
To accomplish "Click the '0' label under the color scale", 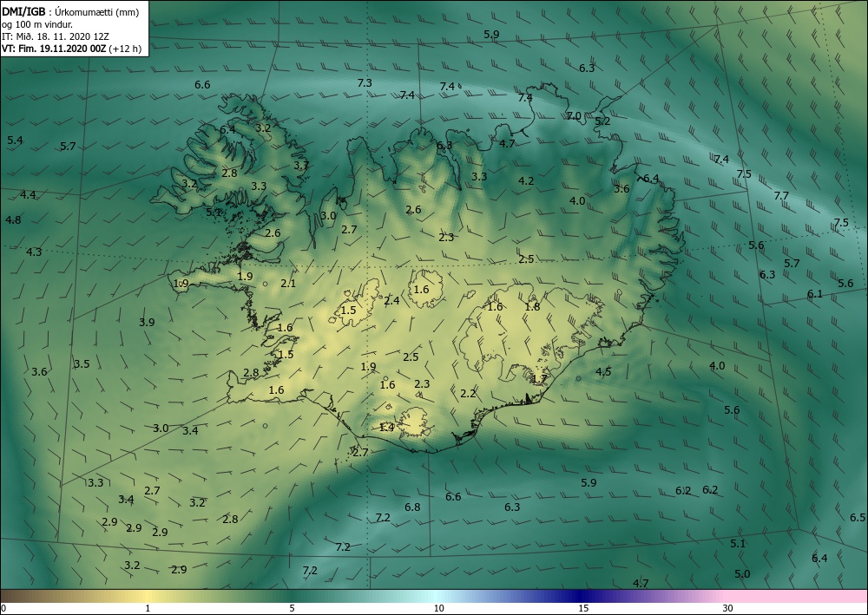I will tap(3, 609).
